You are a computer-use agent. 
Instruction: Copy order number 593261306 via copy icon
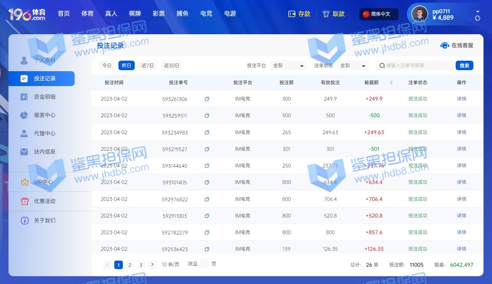click(207, 99)
